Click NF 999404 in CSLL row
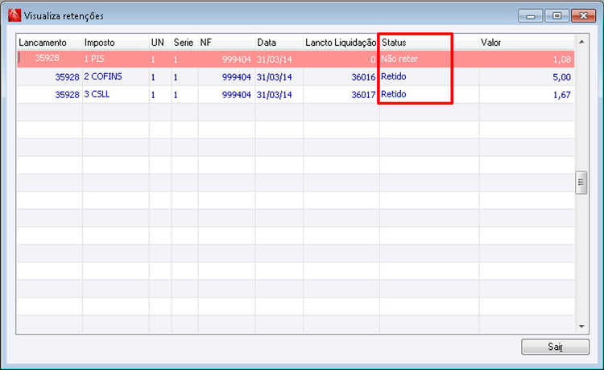The width and height of the screenshot is (604, 370). pos(226,95)
